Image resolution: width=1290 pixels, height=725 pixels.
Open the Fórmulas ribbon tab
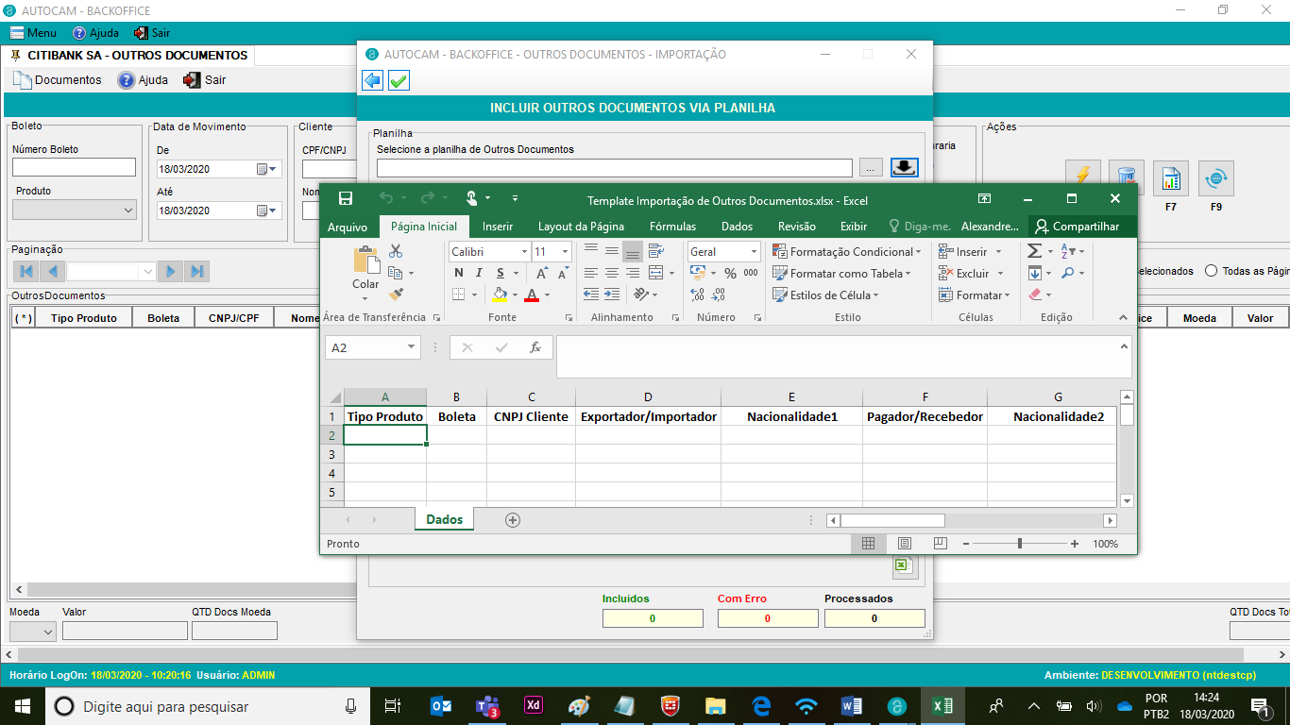[x=672, y=227]
